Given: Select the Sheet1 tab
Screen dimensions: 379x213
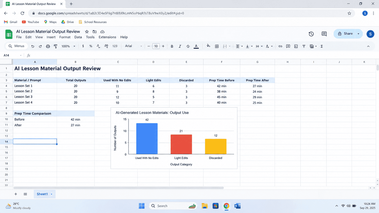Looking at the screenshot, I should pos(44,194).
